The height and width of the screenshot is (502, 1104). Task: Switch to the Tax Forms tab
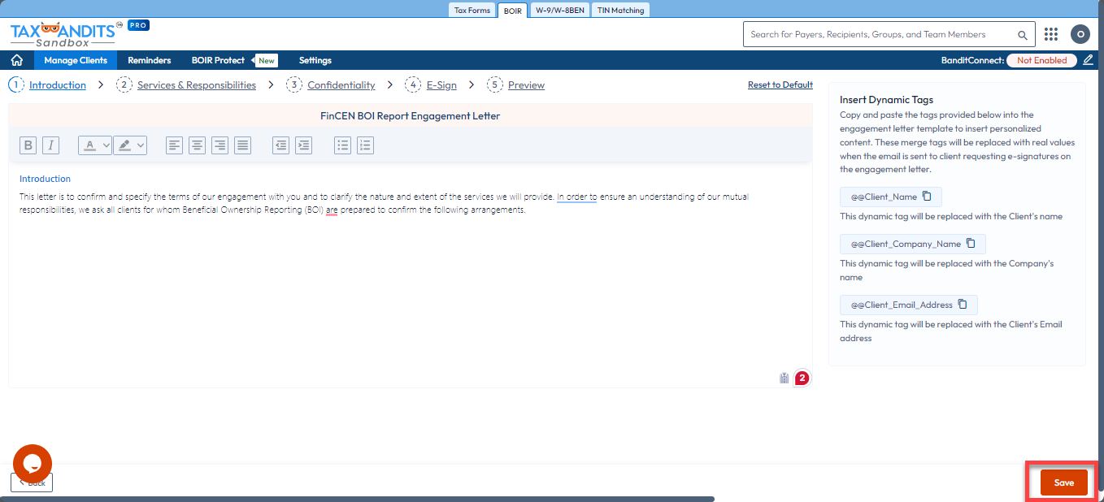472,11
